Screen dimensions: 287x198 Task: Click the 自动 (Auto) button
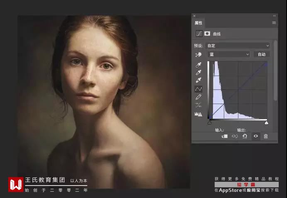tap(262, 54)
